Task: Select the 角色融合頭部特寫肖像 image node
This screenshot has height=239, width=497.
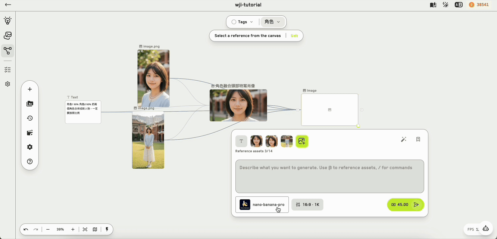Action: [x=238, y=105]
